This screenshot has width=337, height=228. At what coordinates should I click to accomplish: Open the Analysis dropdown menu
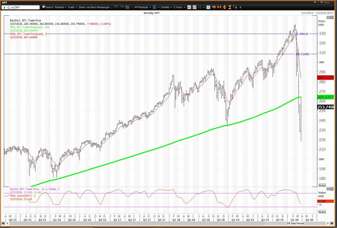(143, 7)
